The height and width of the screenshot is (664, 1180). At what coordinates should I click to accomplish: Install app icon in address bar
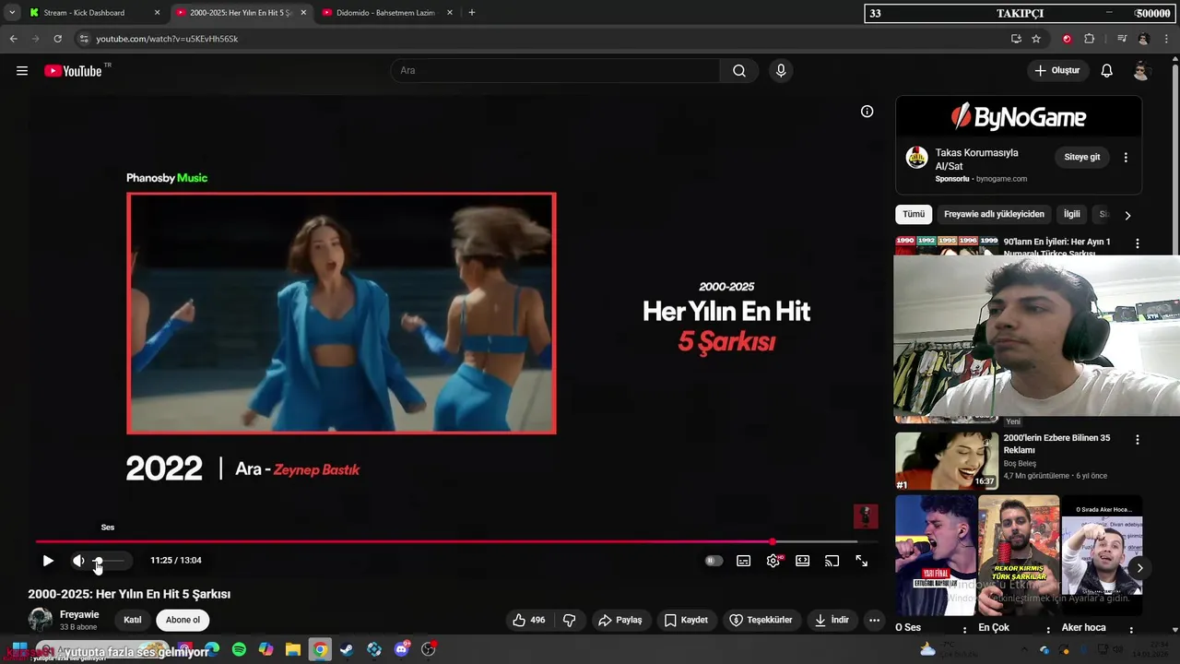(x=1016, y=39)
